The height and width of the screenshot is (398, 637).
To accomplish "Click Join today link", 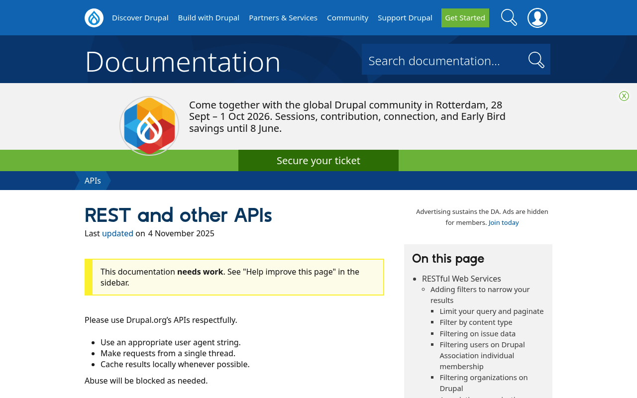I will pos(504,222).
